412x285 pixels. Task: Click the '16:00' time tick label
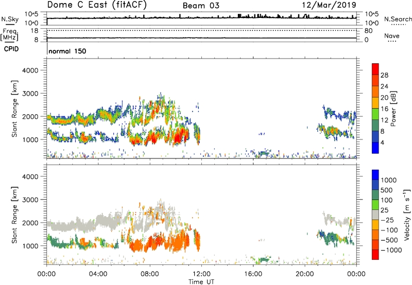point(253,274)
